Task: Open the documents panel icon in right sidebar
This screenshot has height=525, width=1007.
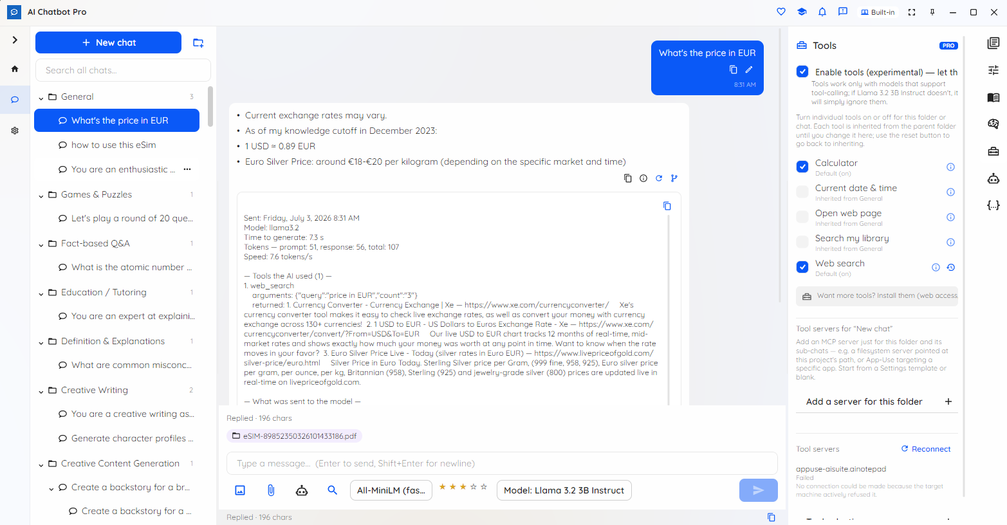Action: (993, 43)
